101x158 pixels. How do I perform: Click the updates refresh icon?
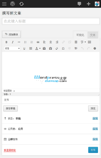tap(21, 4)
